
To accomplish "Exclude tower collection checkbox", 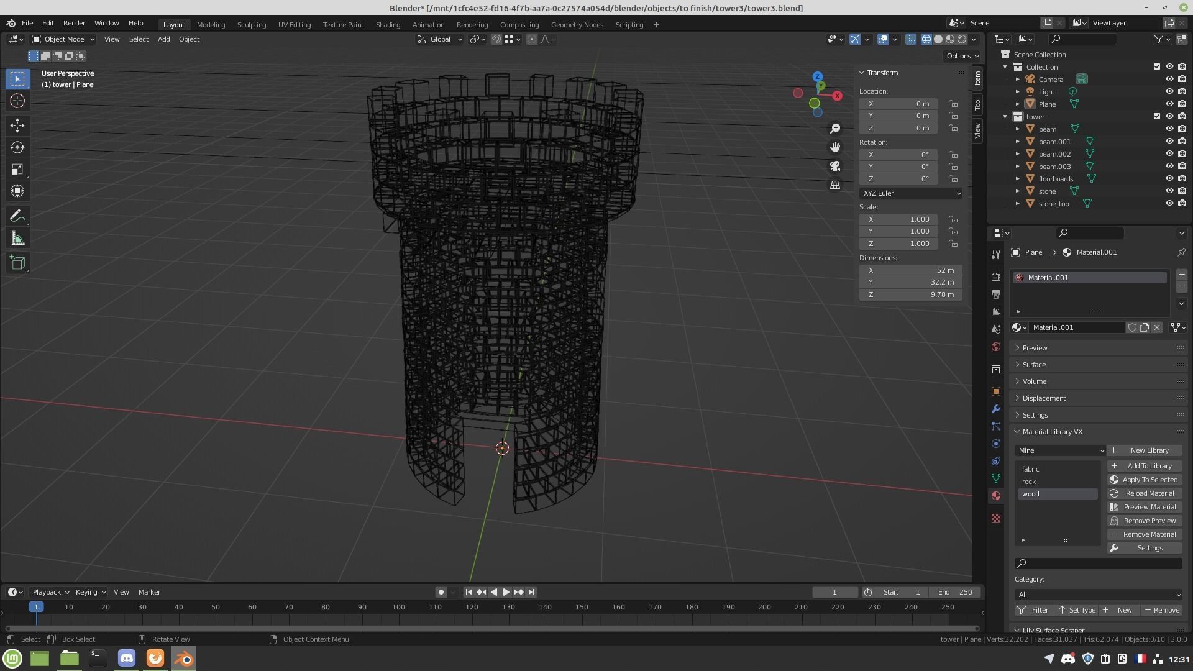I will [1156, 117].
